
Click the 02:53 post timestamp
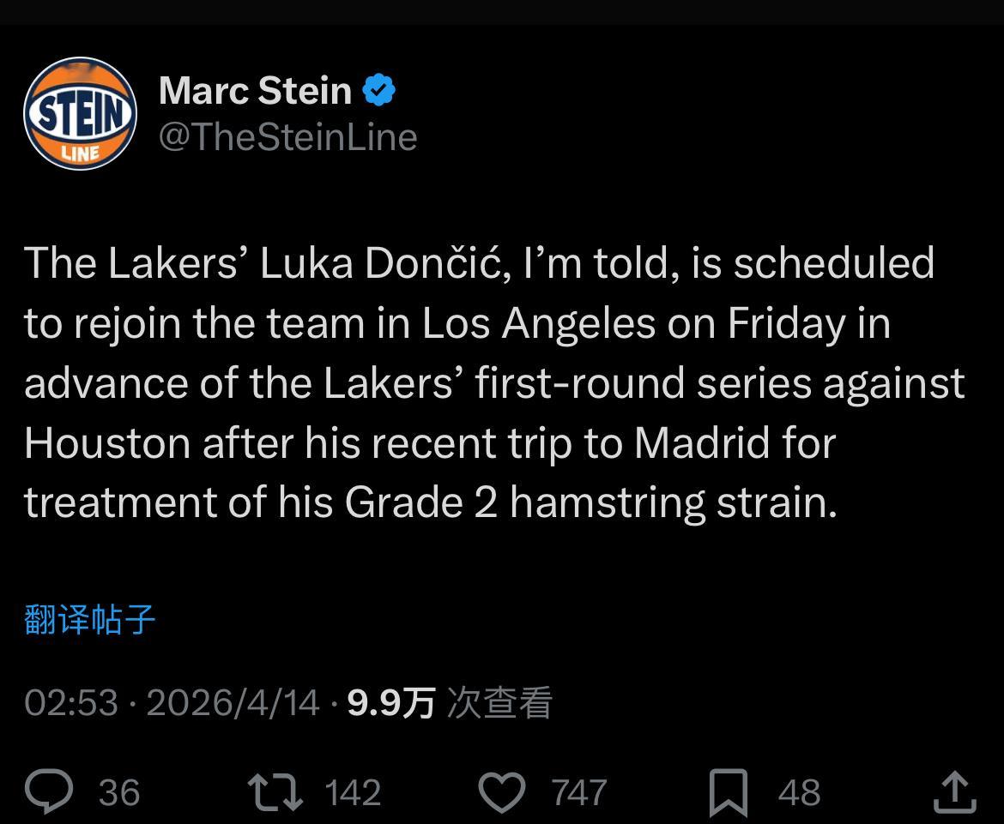coord(71,703)
